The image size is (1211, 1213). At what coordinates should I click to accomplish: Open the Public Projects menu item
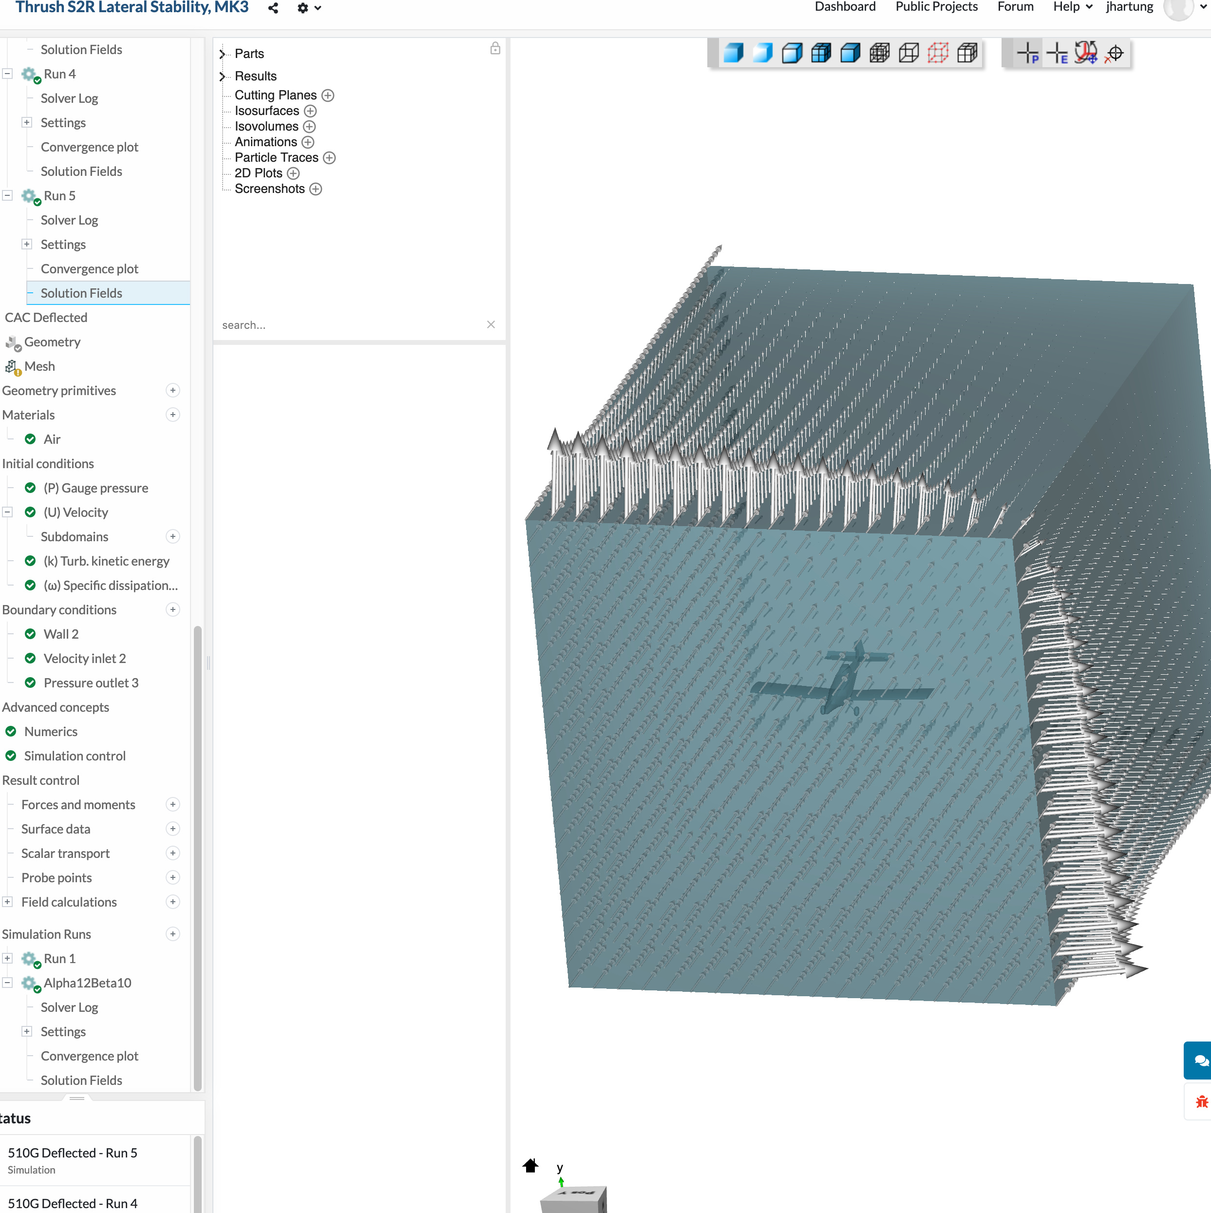click(936, 7)
